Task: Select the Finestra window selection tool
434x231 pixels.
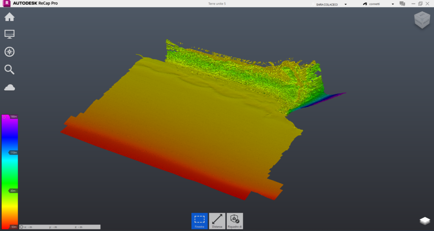Action: [200, 221]
